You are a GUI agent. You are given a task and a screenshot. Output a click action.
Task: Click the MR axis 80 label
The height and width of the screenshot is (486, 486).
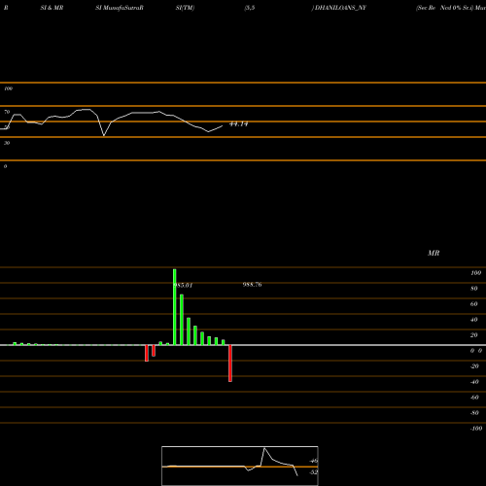point(474,289)
